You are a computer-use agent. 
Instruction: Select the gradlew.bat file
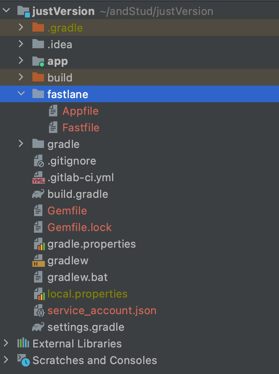[x=78, y=278]
